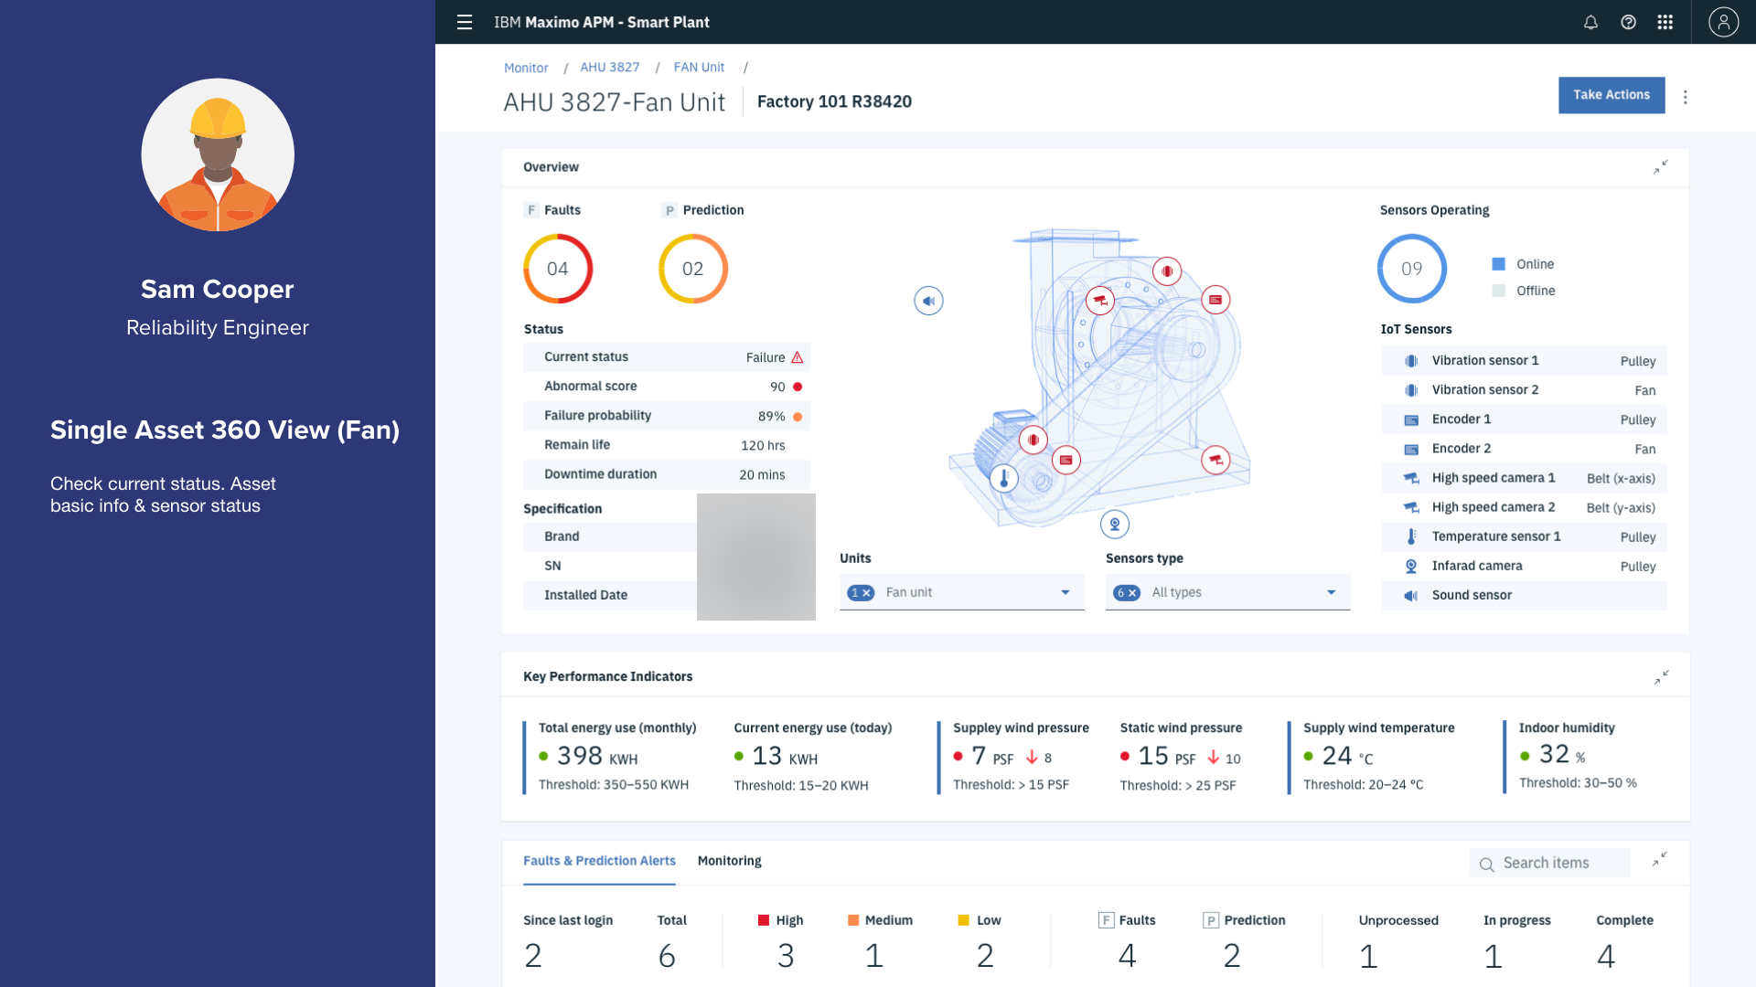Go to FAN Unit breadcrumb link
Screen dimensions: 1756x987
[x=699, y=68]
